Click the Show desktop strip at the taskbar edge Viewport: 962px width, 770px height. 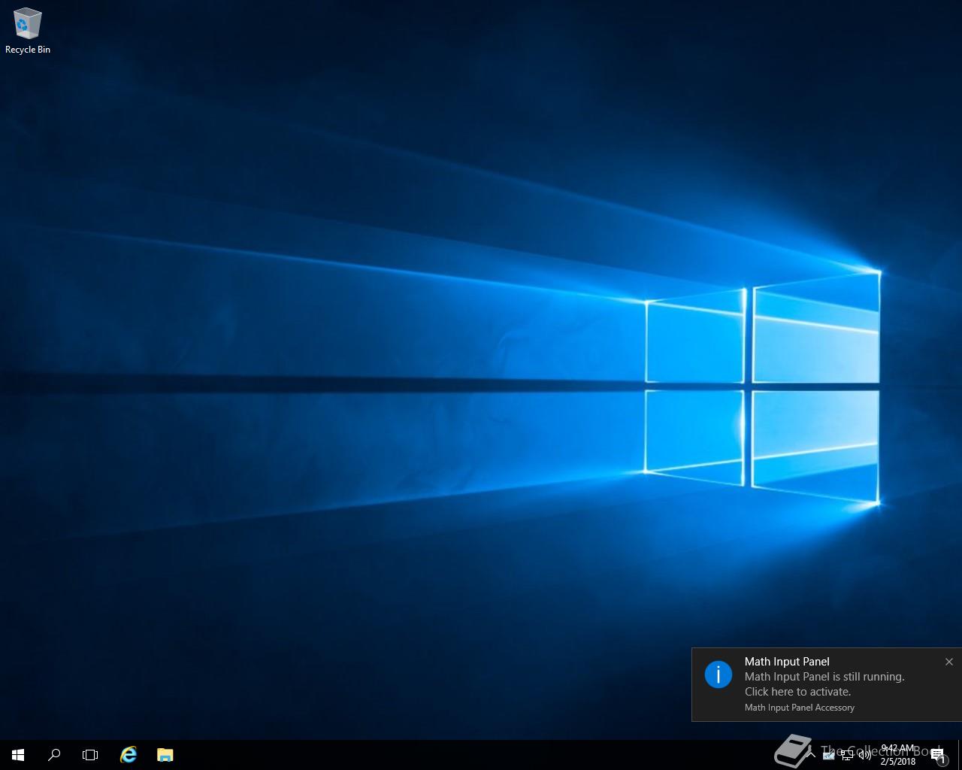pyautogui.click(x=960, y=755)
